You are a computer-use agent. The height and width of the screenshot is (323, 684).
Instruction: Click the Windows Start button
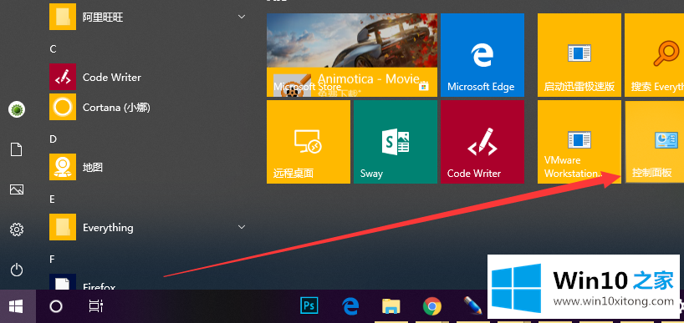[16, 306]
